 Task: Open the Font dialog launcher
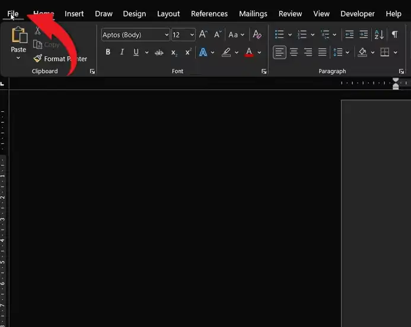click(264, 71)
